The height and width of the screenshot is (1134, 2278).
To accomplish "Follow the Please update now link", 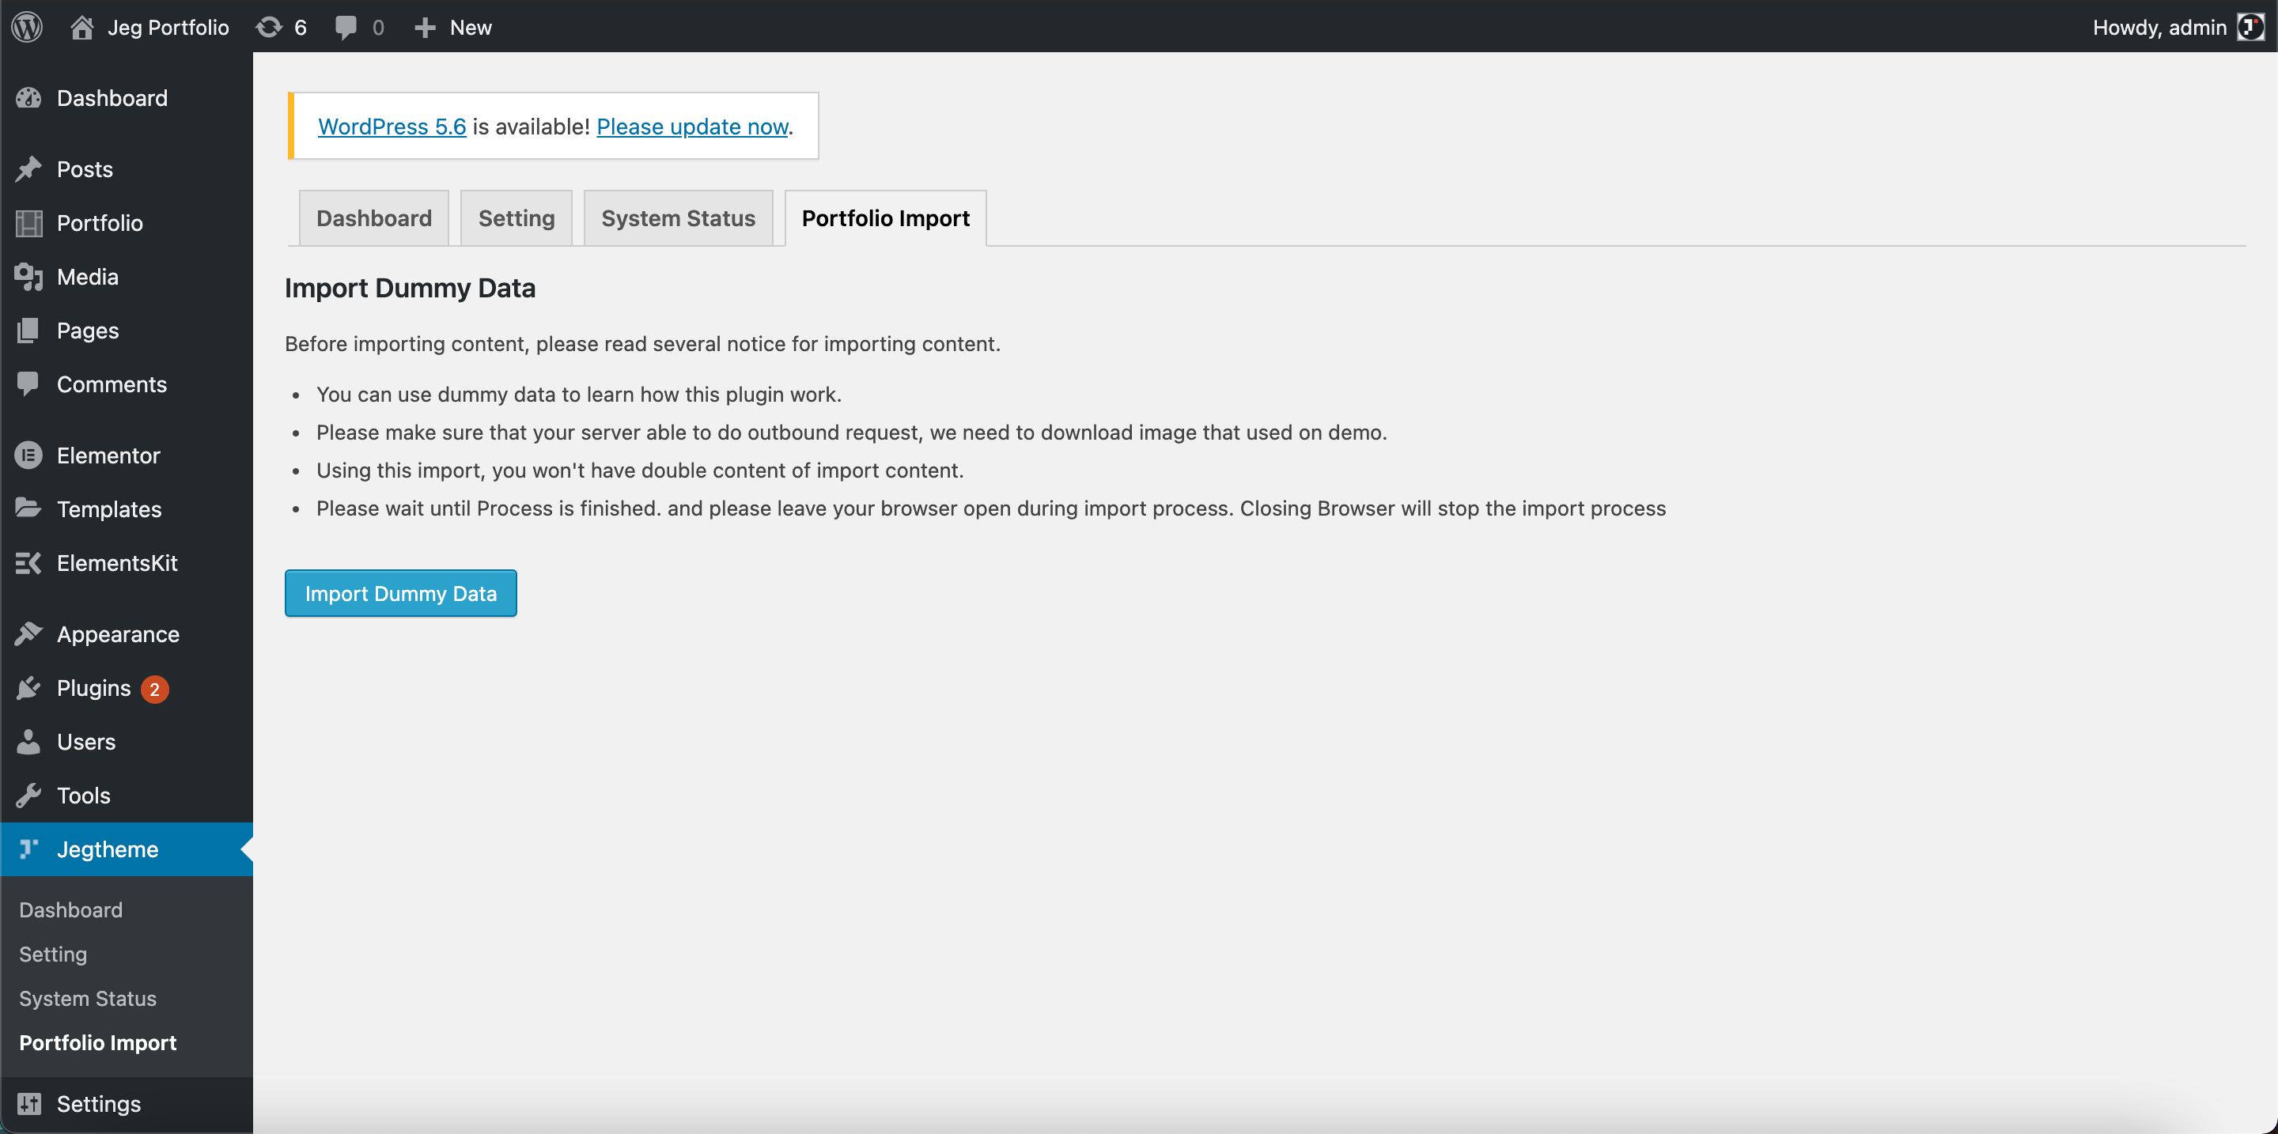I will (691, 127).
